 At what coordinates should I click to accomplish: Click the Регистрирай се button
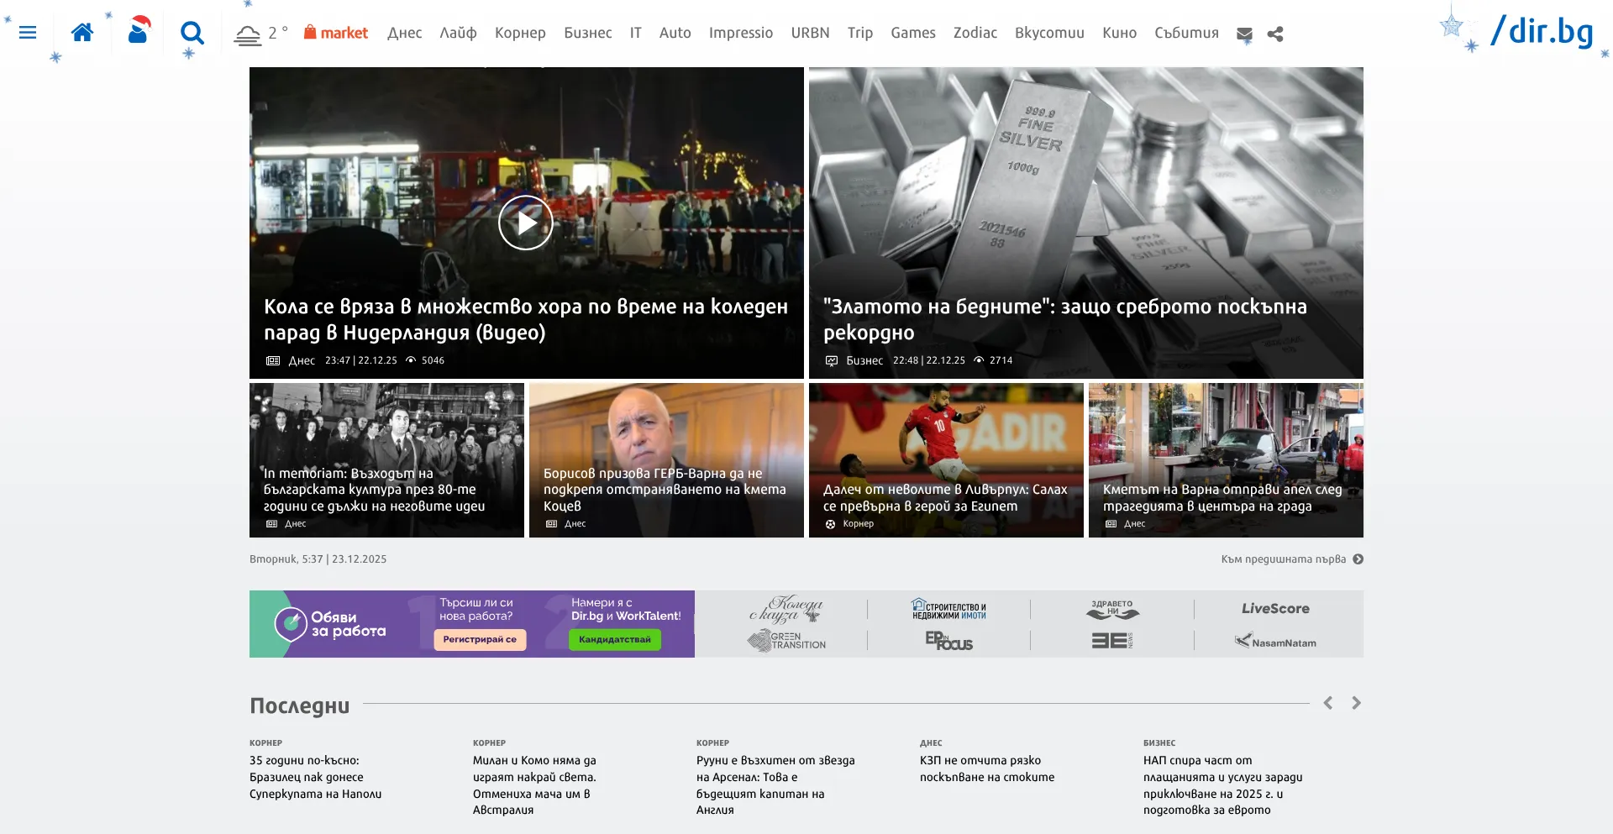[480, 639]
